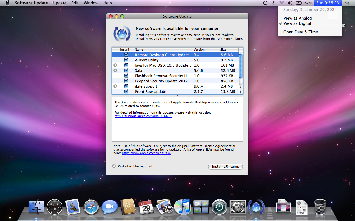Click the list scrollbar up arrow
This screenshot has width=355, height=221.
coord(240,87)
